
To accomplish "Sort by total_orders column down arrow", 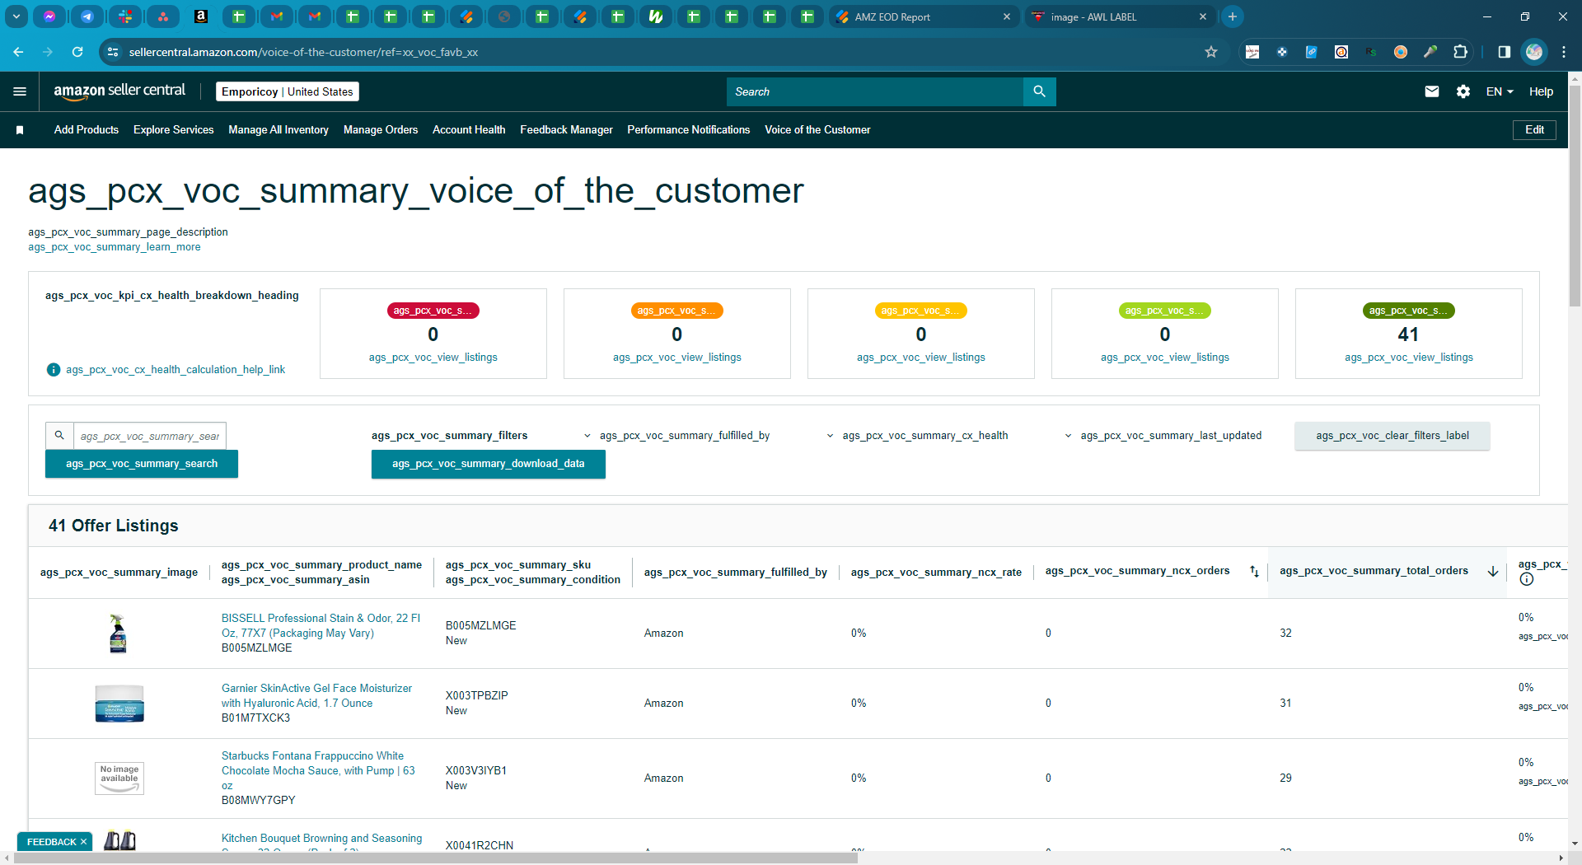I will [1492, 571].
